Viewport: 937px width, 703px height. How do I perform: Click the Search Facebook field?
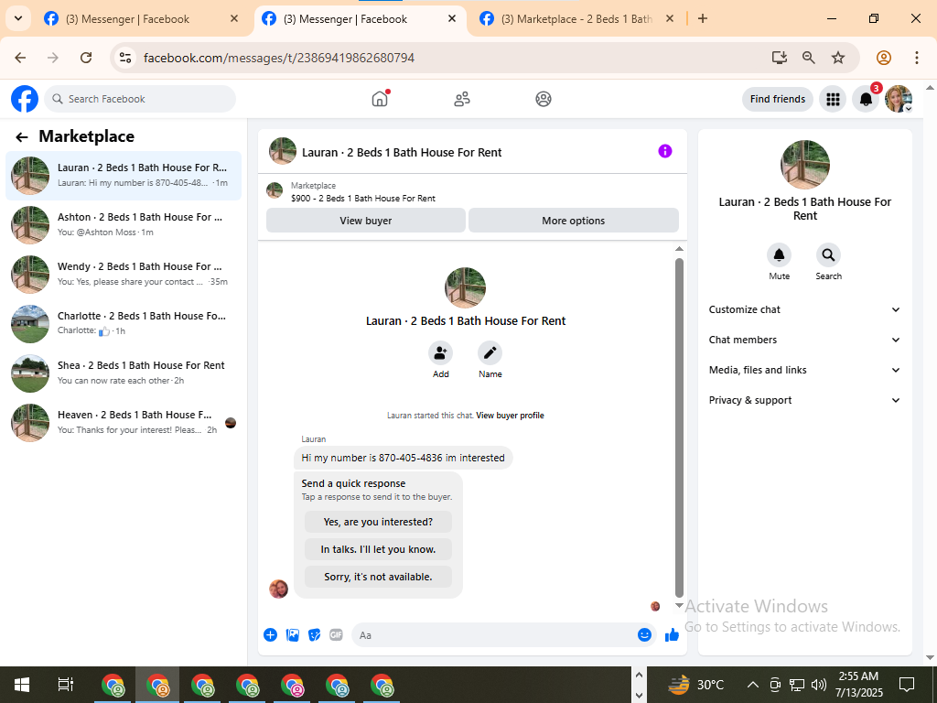140,99
